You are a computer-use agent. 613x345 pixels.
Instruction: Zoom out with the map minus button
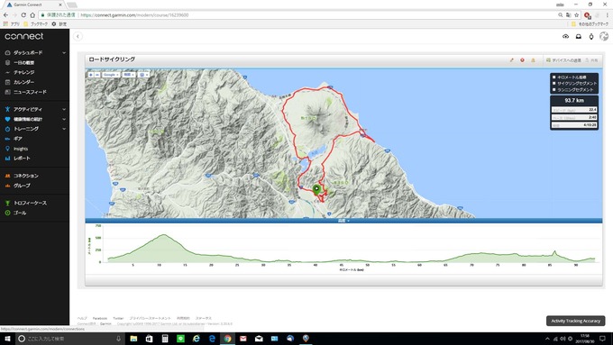[x=97, y=74]
